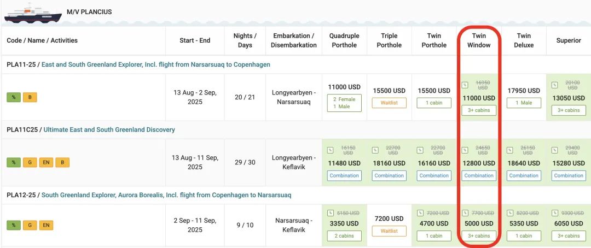Click the orange B badge for PLA11-25
The height and width of the screenshot is (248, 591).
30,97
